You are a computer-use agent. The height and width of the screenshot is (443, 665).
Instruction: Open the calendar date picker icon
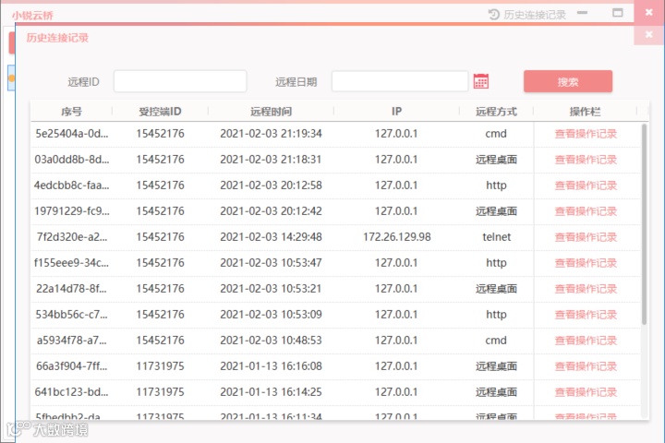481,81
